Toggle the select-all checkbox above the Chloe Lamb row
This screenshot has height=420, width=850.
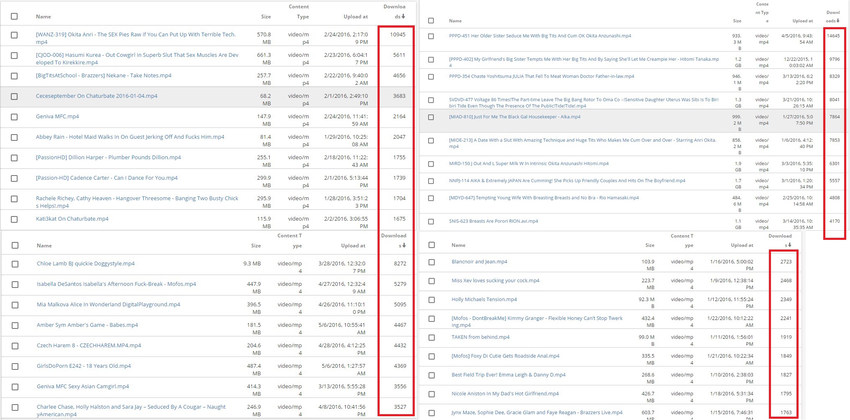point(15,245)
